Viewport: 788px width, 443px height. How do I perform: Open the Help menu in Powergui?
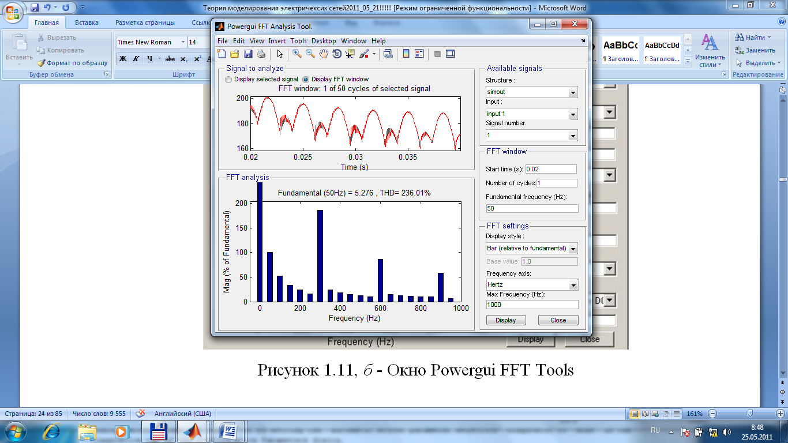[378, 41]
